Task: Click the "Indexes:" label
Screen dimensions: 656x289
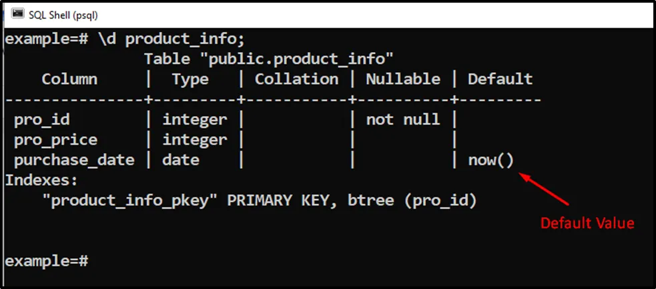Action: coord(41,180)
